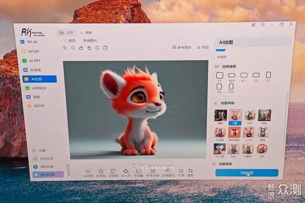Open RK-AI in the sidebar
This screenshot has height=203, width=305.
coord(29,42)
